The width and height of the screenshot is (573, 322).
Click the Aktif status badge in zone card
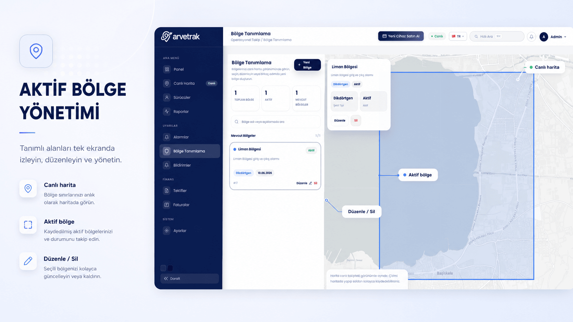coord(311,150)
